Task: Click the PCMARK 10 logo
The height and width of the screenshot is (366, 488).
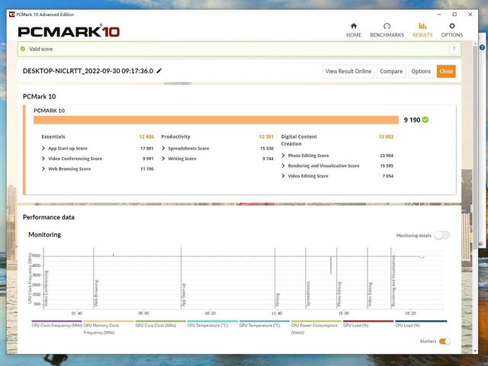Action: tap(69, 32)
